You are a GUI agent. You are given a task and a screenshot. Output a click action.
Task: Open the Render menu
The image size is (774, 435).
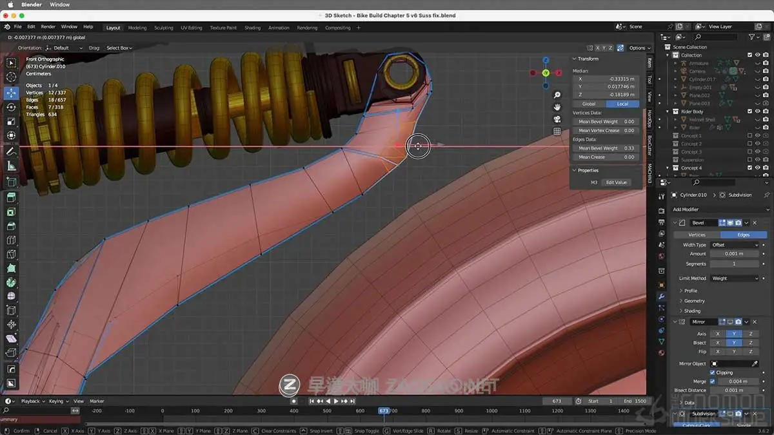pos(48,27)
